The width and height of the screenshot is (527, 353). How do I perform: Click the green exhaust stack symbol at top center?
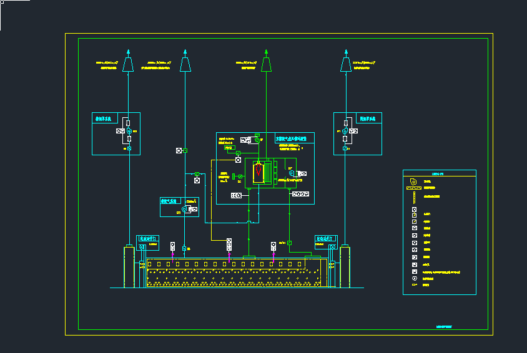click(266, 64)
